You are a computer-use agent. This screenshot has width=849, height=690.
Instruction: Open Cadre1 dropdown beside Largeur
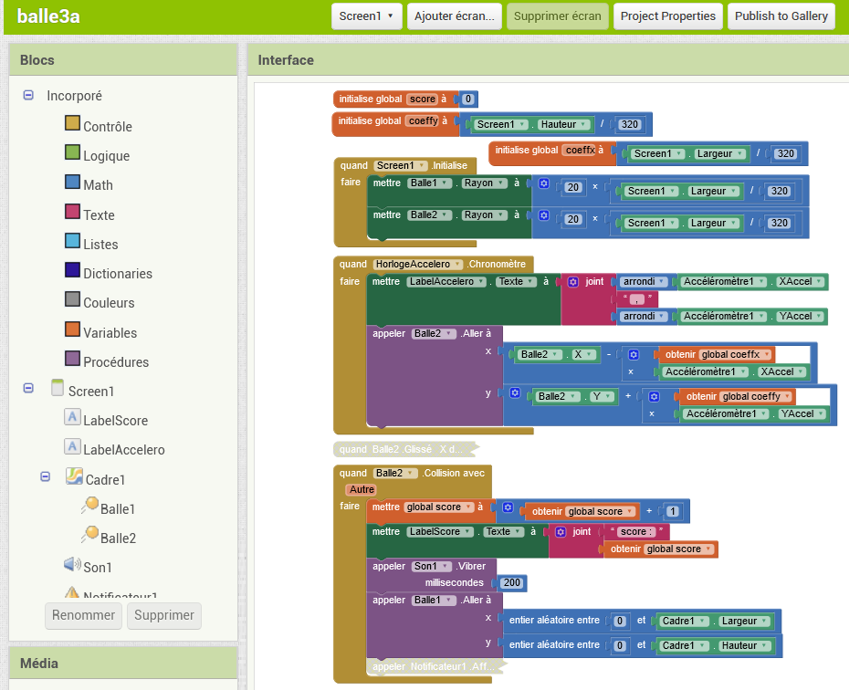coord(684,621)
